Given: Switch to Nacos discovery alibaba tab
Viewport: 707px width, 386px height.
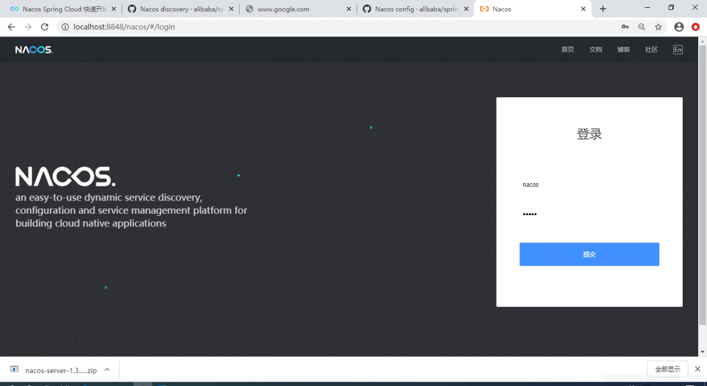Looking at the screenshot, I should [181, 9].
